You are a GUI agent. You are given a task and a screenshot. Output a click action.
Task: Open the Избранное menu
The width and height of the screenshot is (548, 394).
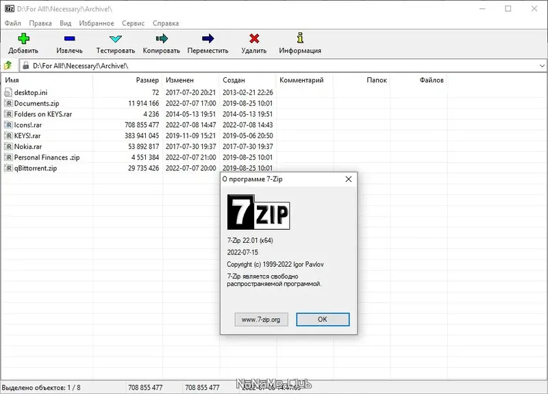click(97, 23)
